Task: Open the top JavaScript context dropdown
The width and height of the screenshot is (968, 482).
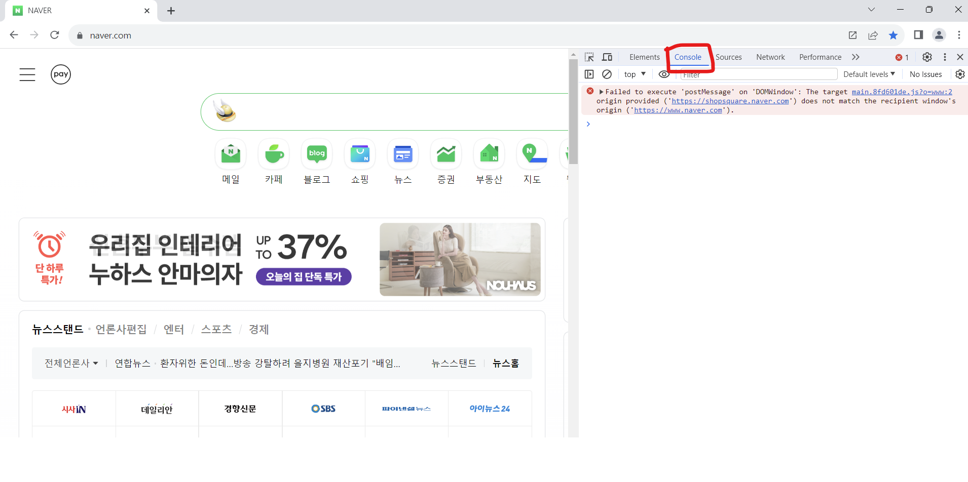Action: [635, 74]
